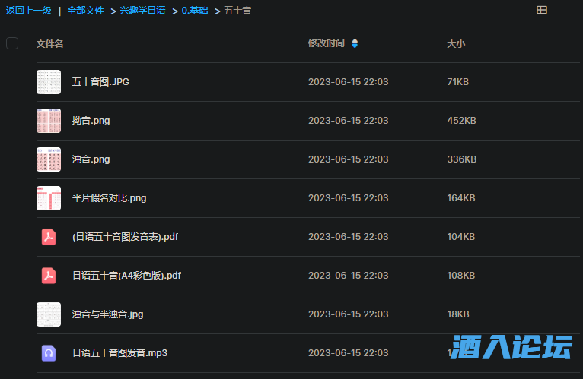Click PDF icon for (日语五十音图发音表).pdf
The width and height of the screenshot is (583, 379).
[x=49, y=237]
